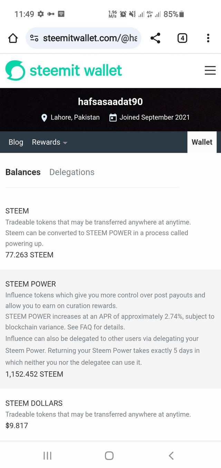This screenshot has height=468, width=221.
Task: Open the 77.263 STEEM balance dropdown
Action: point(29,255)
